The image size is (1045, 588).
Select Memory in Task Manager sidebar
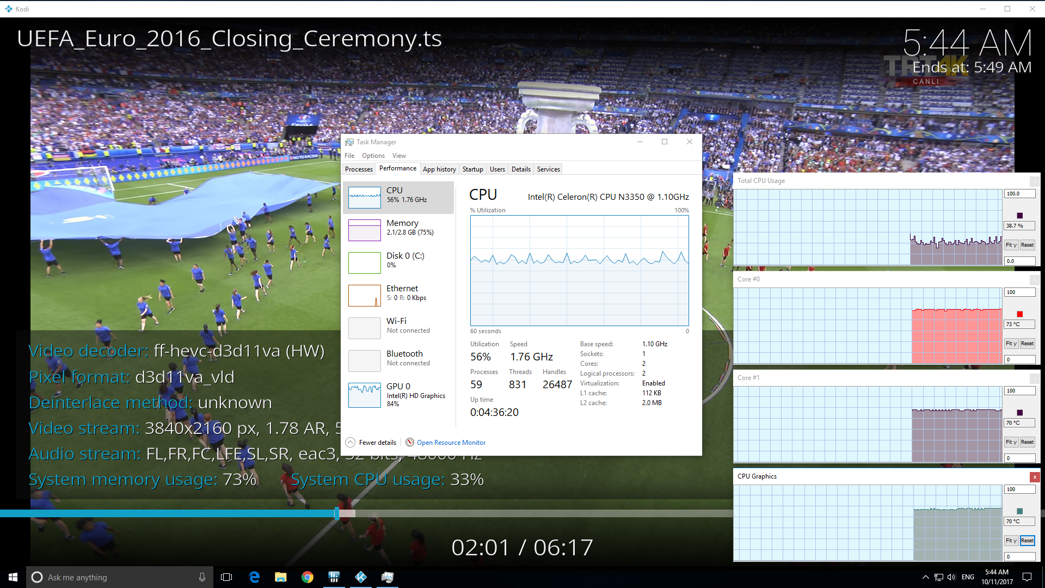coord(399,230)
